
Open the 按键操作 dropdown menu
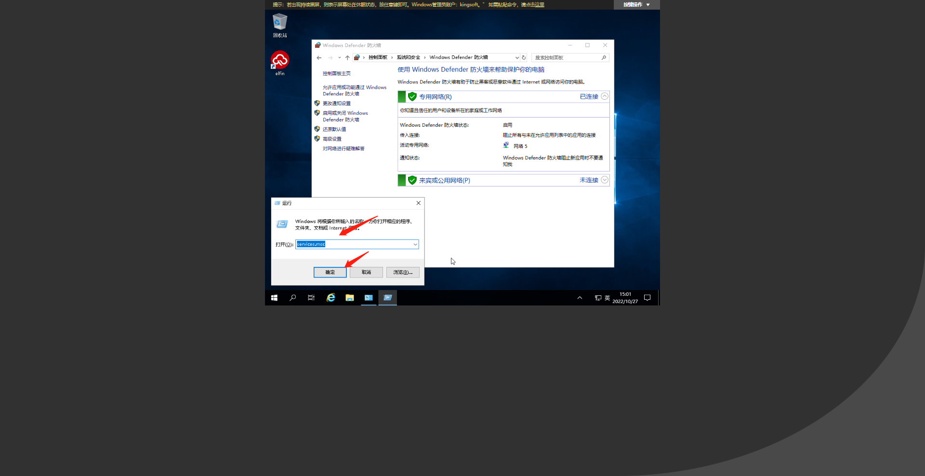pos(636,5)
